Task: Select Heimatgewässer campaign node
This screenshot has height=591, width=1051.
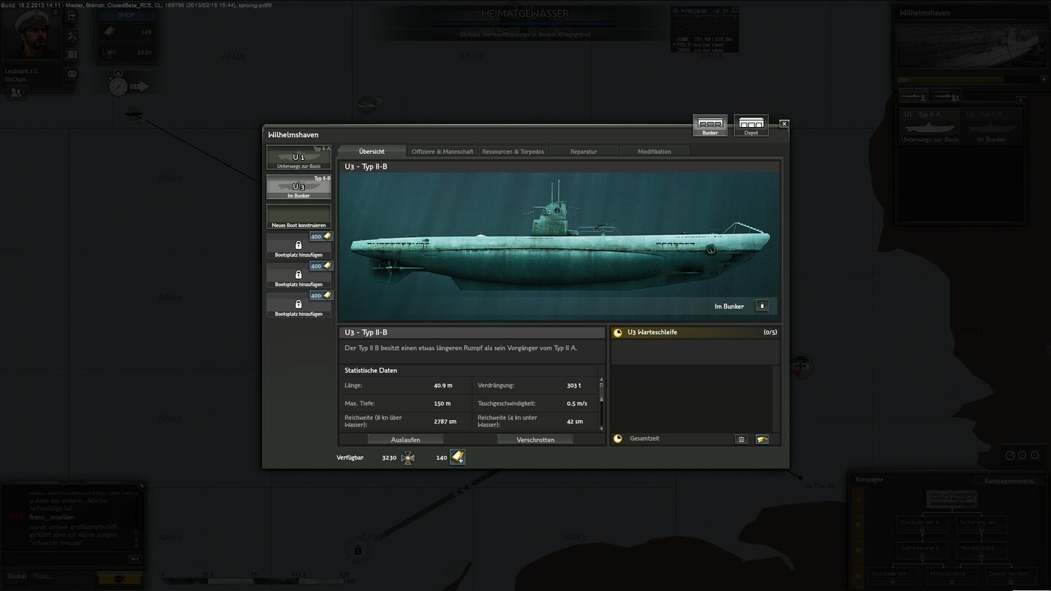Action: [952, 498]
